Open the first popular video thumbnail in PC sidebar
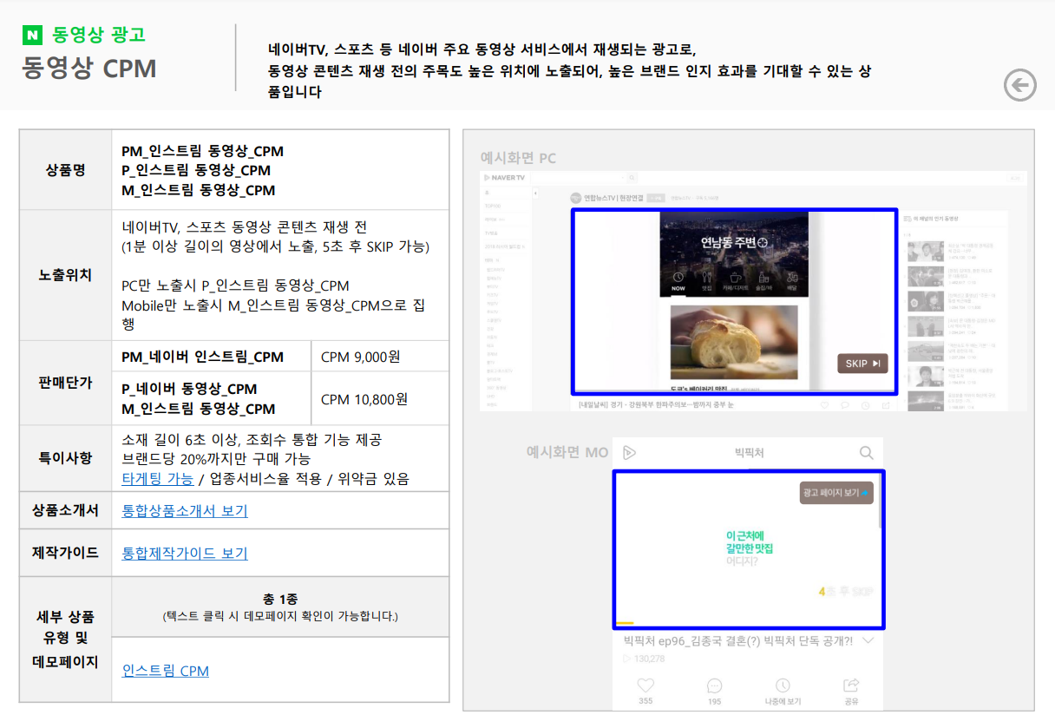The width and height of the screenshot is (1055, 728). [925, 251]
